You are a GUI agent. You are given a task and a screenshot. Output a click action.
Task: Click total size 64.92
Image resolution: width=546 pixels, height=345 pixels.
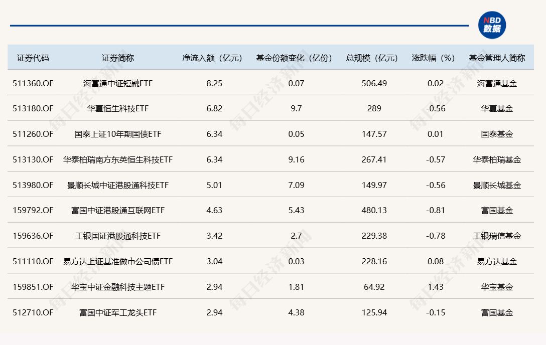point(374,287)
